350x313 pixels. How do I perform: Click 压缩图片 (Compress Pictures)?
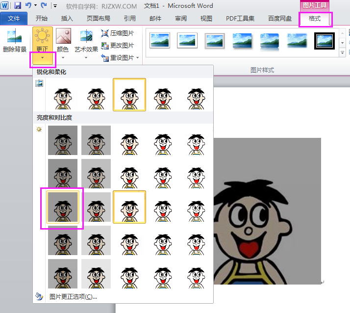tap(117, 33)
